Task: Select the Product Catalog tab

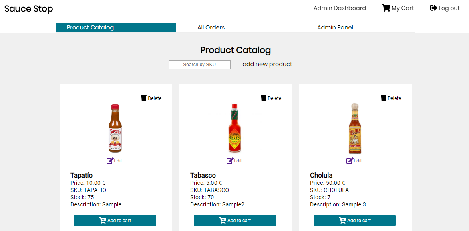Action: click(90, 27)
